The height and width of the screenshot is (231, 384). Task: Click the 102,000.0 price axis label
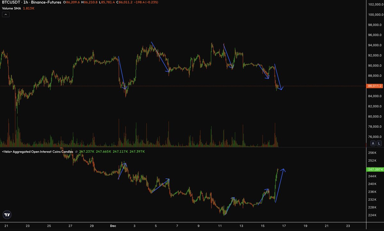pos(375,4)
